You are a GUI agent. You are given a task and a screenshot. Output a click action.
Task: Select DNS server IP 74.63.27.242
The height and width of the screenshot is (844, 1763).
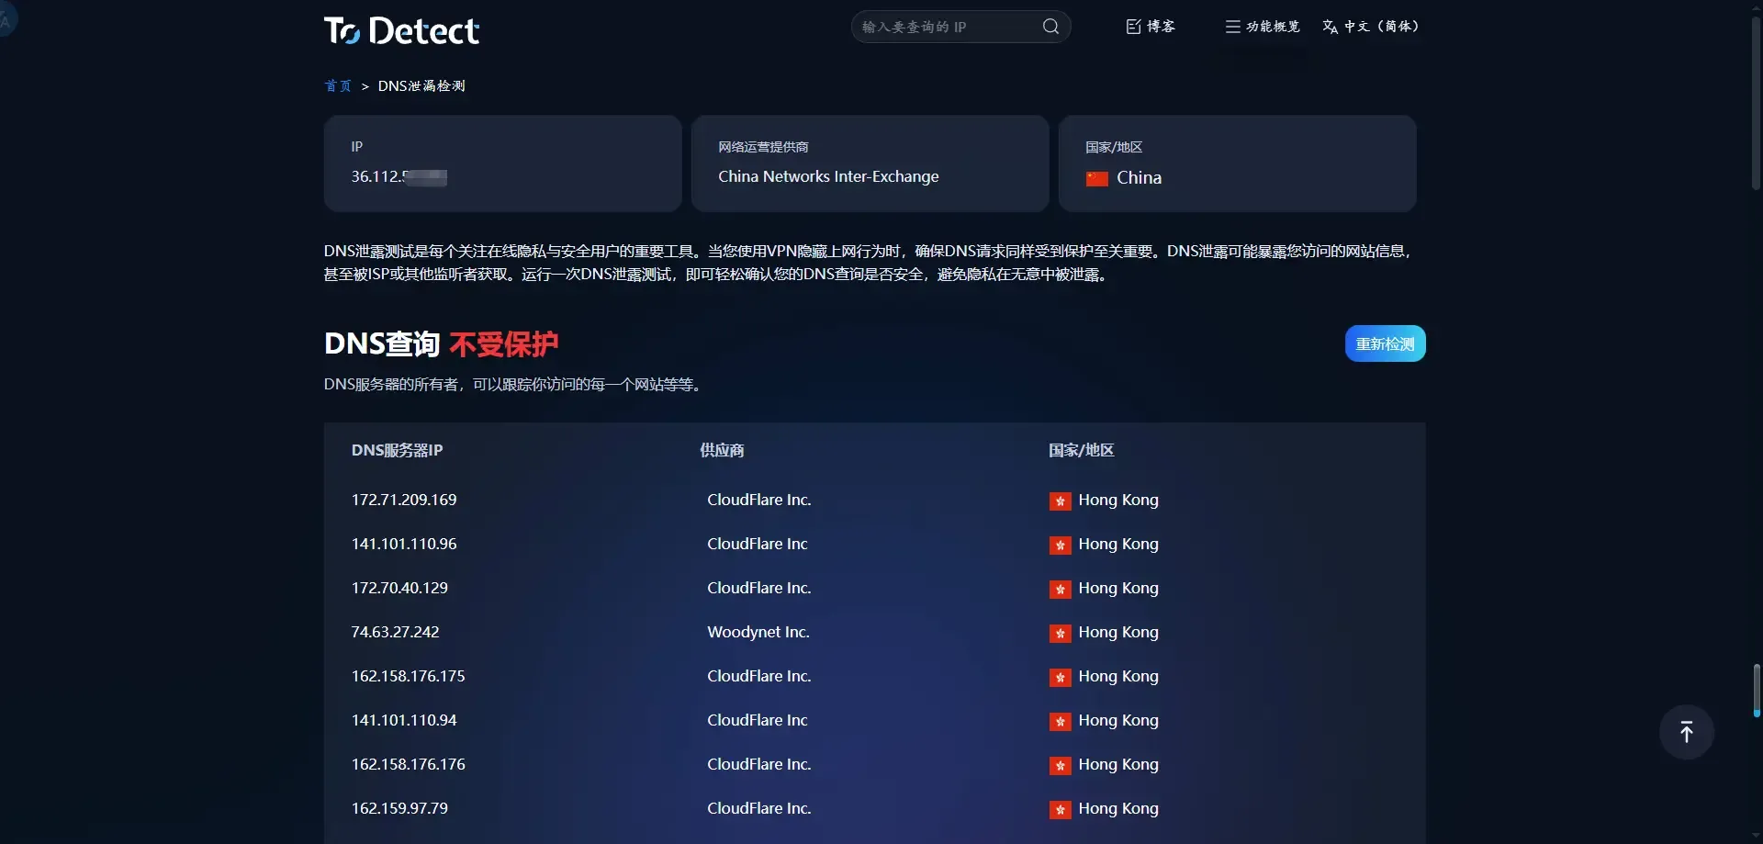395,632
